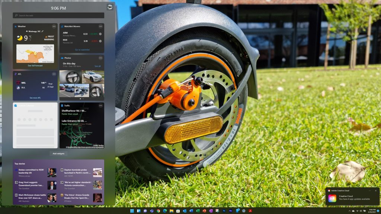Launch Google Chrome from the taskbar
381x214 pixels.
click(x=158, y=211)
